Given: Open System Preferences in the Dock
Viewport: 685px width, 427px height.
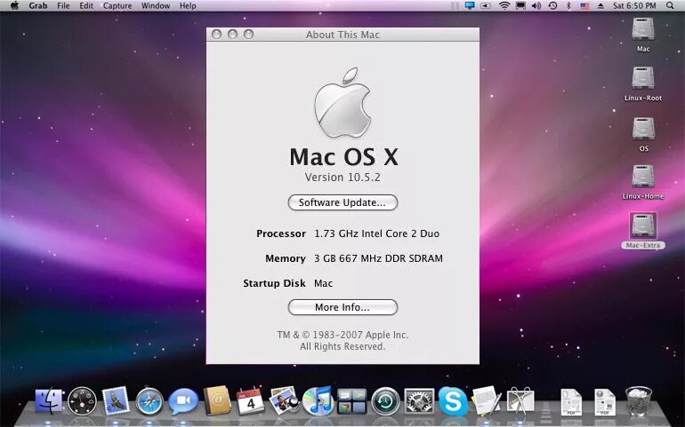Looking at the screenshot, I should coord(419,401).
